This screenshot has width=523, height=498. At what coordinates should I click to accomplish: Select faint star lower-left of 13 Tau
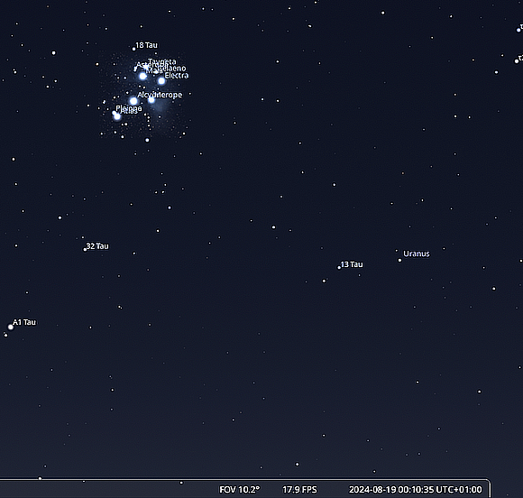pos(324,281)
